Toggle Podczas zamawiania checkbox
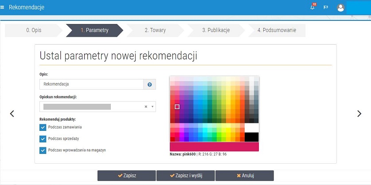 coord(43,127)
